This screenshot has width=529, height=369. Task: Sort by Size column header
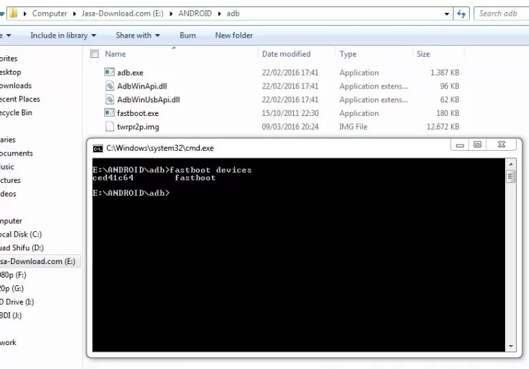coord(423,54)
